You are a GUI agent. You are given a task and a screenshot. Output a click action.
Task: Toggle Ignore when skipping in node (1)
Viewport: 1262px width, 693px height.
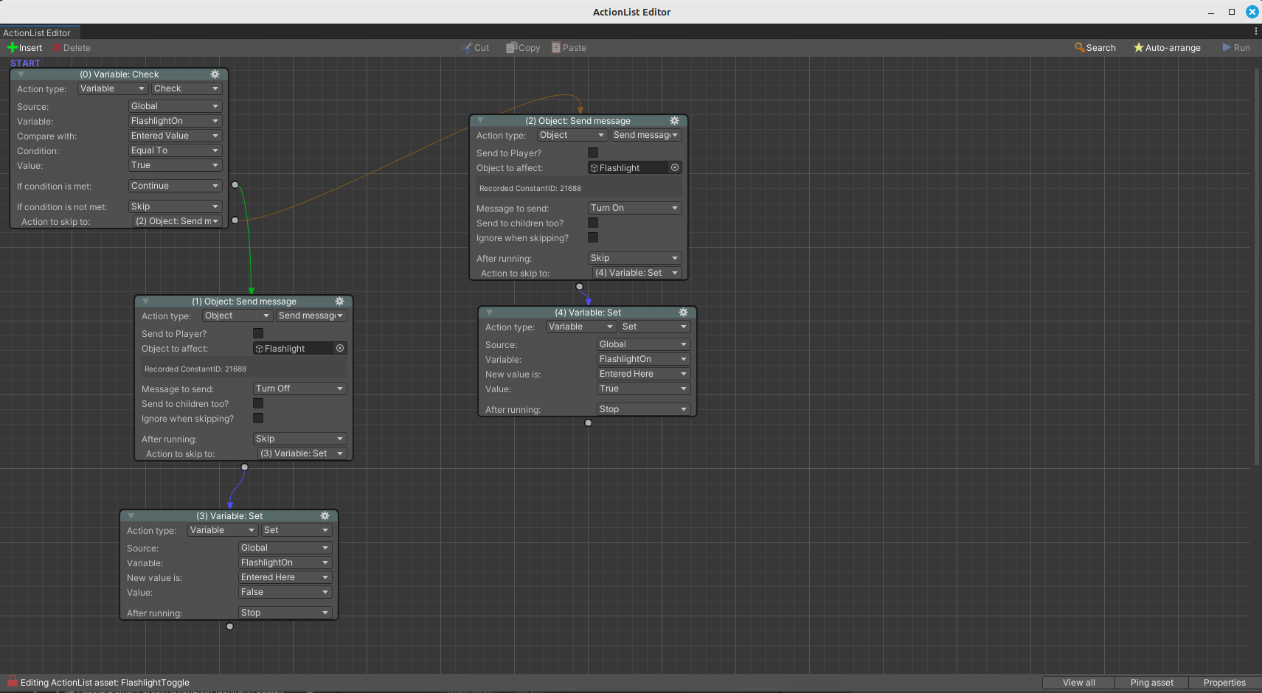258,419
